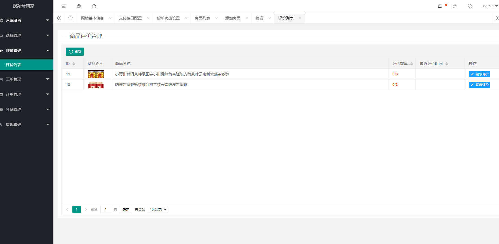Click the green 刷新 button
The height and width of the screenshot is (244, 499).
point(75,52)
